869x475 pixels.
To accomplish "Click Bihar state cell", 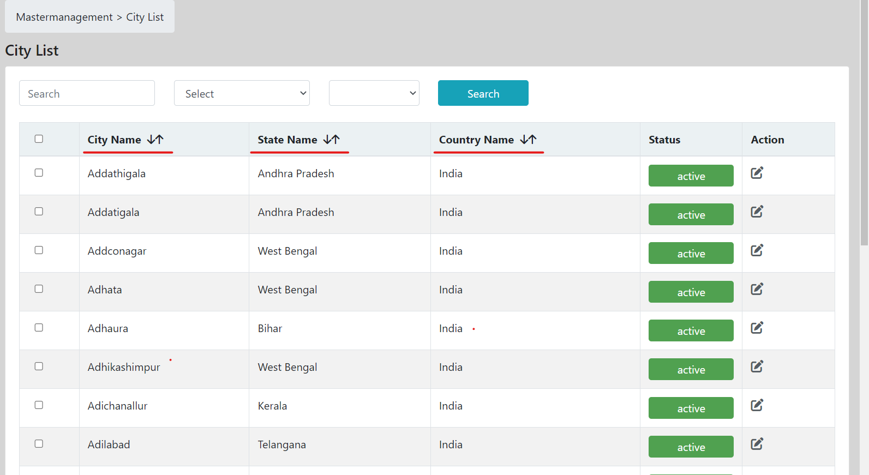I will [270, 328].
